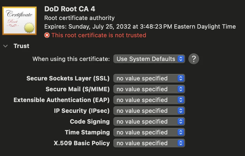Click the 'DoD Root CA 4' title
The image size is (245, 156).
[70, 9]
